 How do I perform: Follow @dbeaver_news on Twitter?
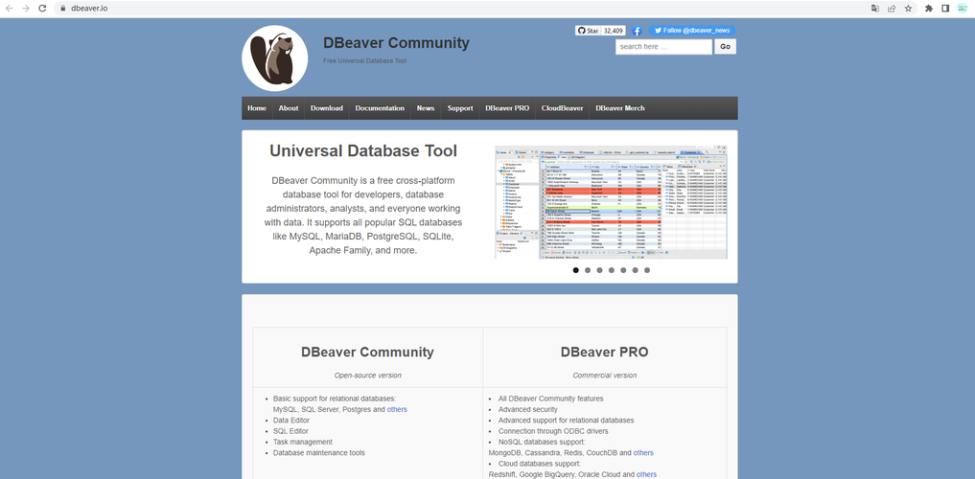692,31
